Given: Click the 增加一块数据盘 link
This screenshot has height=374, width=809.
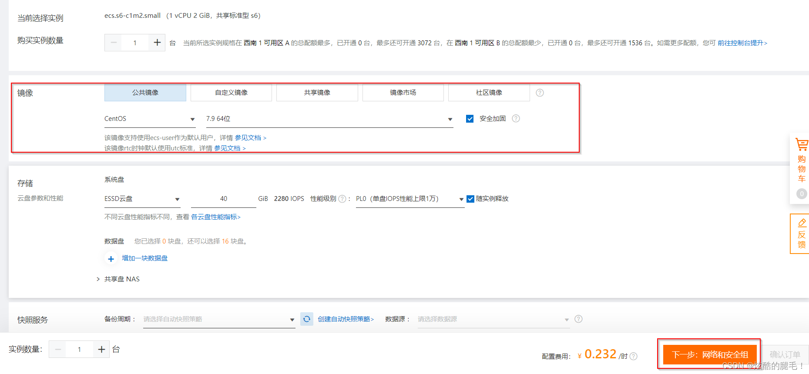Looking at the screenshot, I should click(144, 258).
